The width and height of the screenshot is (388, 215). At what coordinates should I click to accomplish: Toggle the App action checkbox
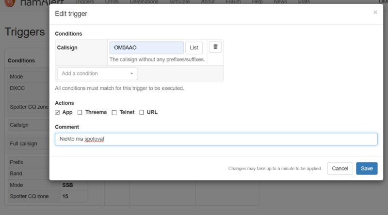[57, 113]
